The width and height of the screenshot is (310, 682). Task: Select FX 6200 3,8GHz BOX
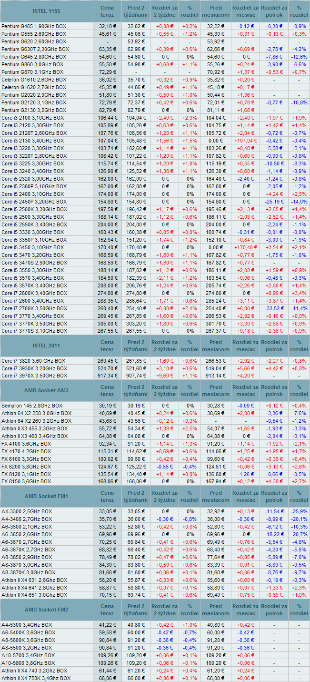(26, 467)
